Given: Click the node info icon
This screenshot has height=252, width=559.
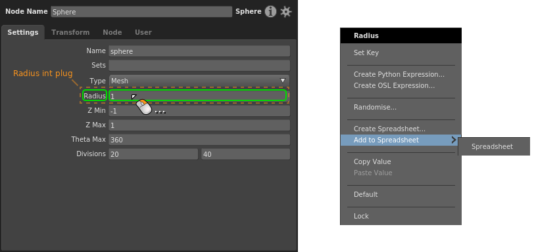Looking at the screenshot, I should 270,12.
